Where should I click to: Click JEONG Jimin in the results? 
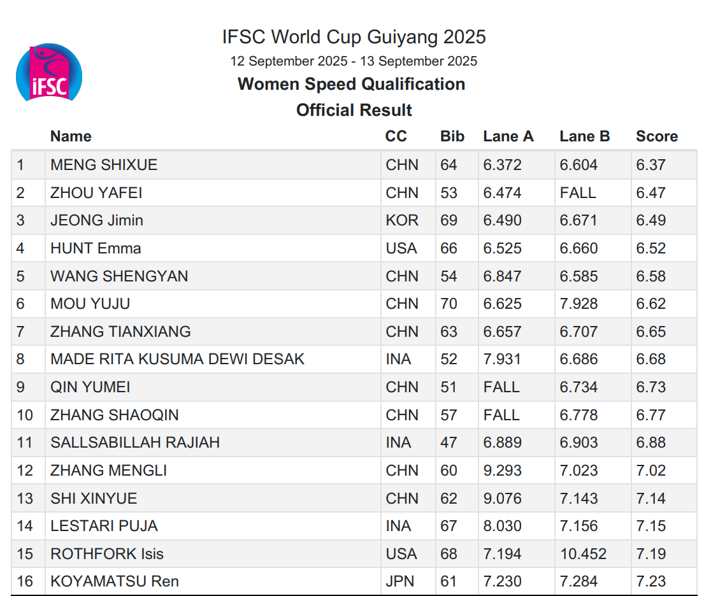(97, 220)
